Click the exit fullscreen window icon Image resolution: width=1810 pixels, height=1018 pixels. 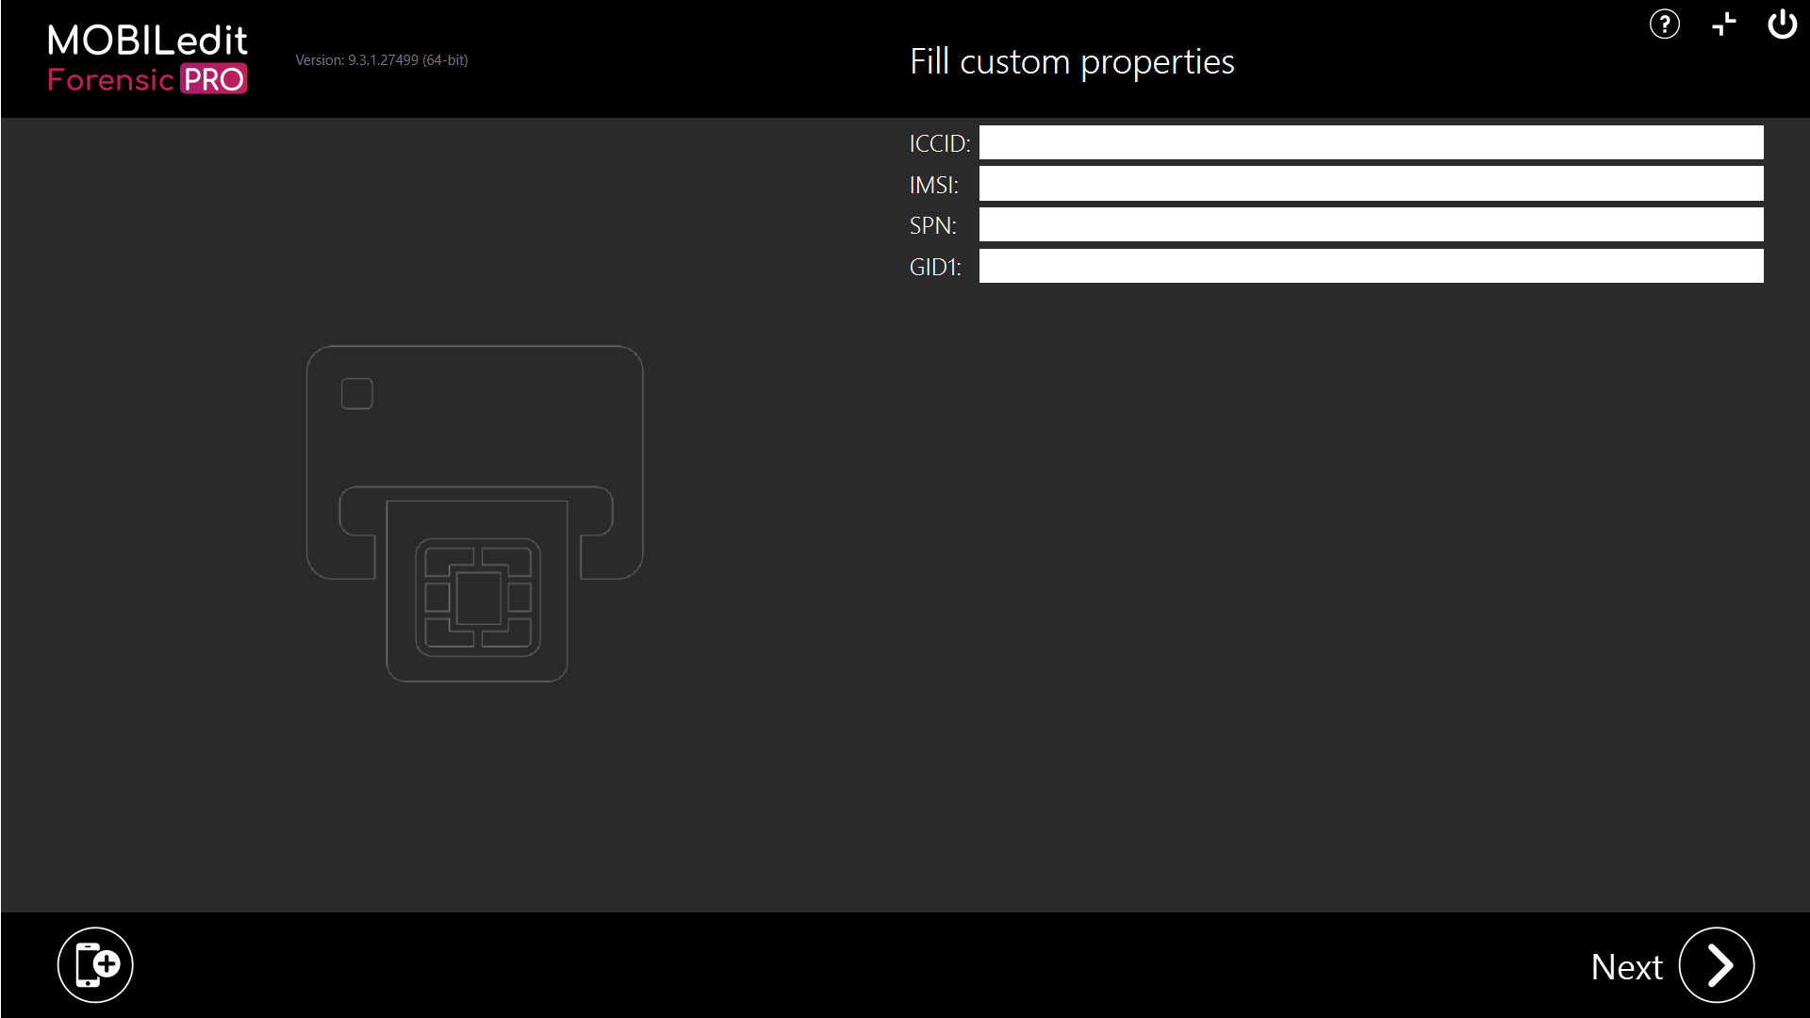(1723, 25)
